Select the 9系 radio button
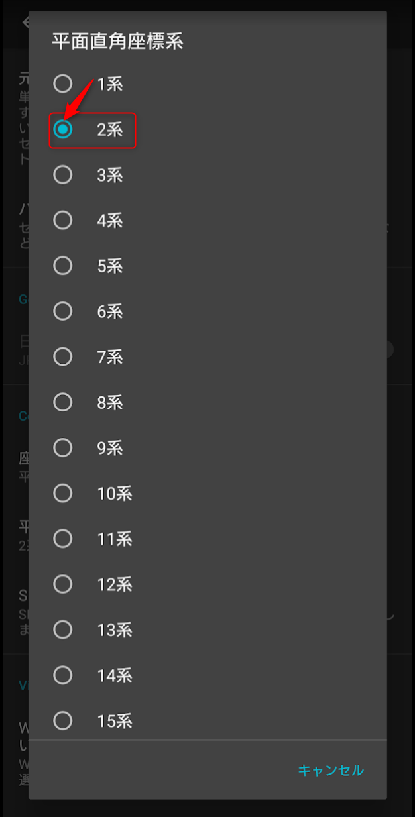 click(x=63, y=448)
